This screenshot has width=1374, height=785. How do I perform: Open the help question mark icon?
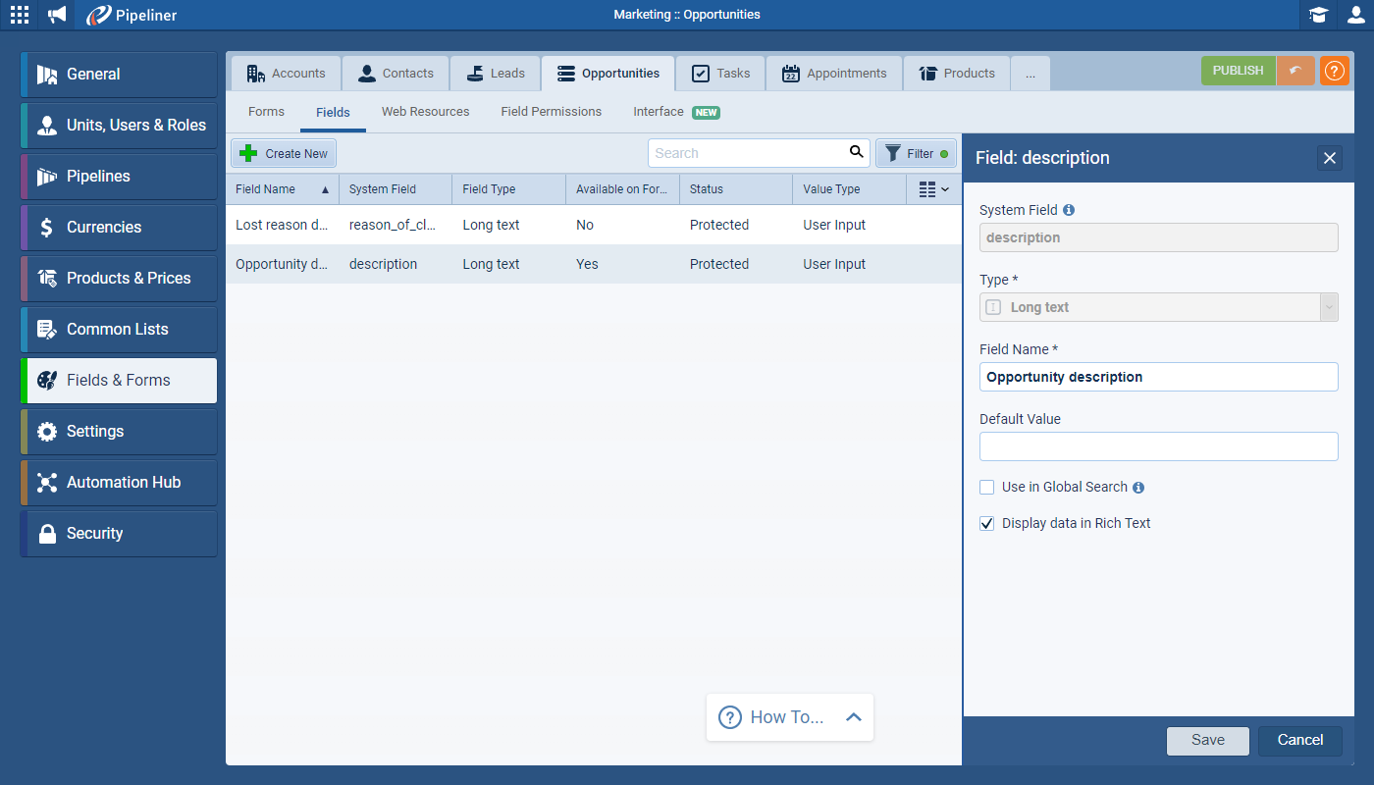click(1334, 71)
